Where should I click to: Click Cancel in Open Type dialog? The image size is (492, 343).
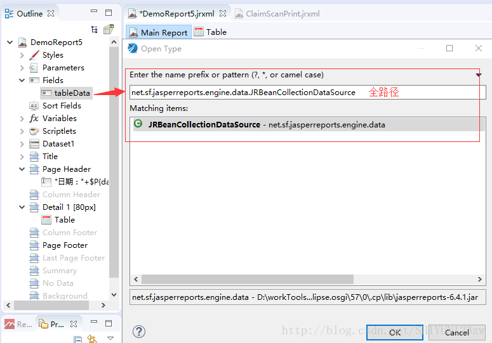457,332
